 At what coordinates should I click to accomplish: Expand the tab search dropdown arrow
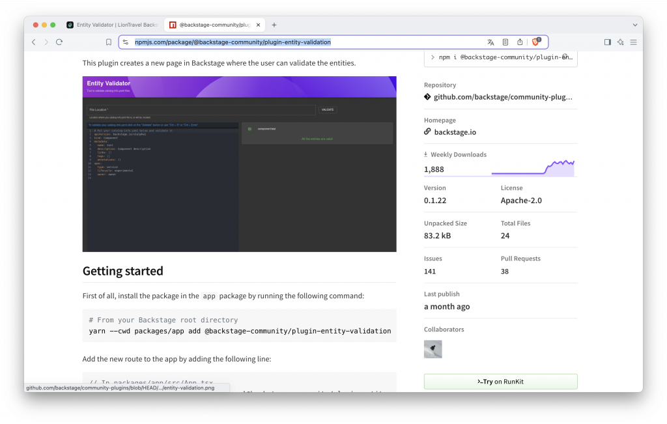tap(634, 25)
